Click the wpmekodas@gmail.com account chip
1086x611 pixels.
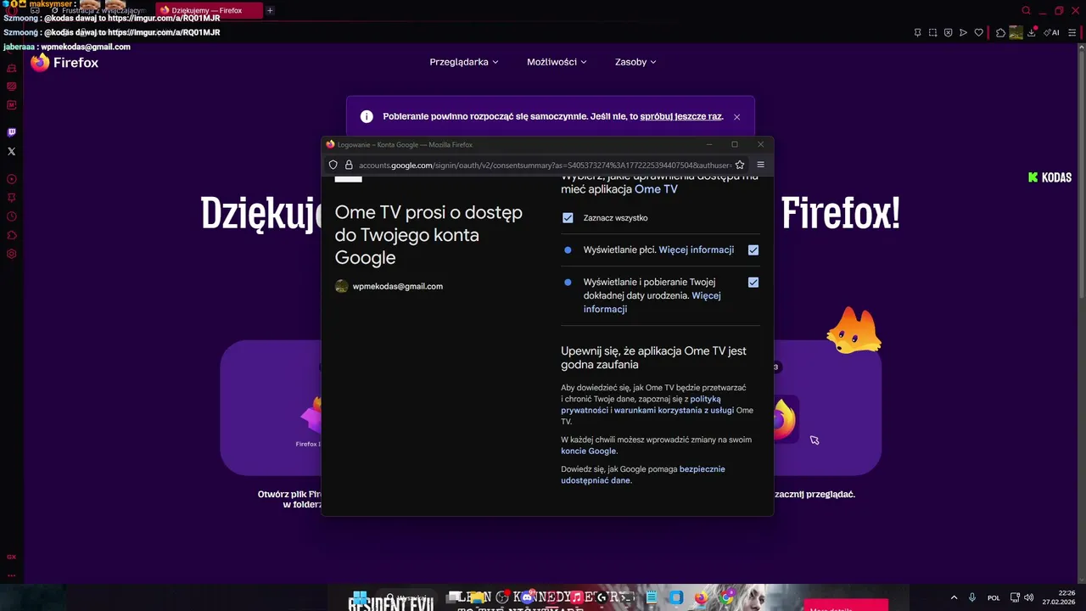click(x=389, y=287)
